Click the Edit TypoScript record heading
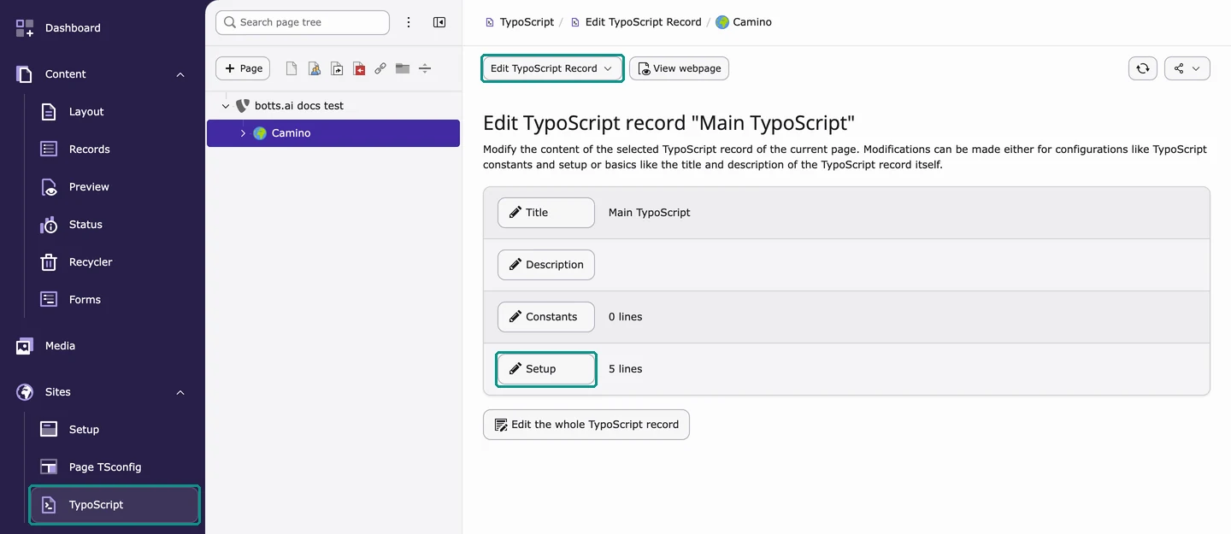 click(x=669, y=123)
